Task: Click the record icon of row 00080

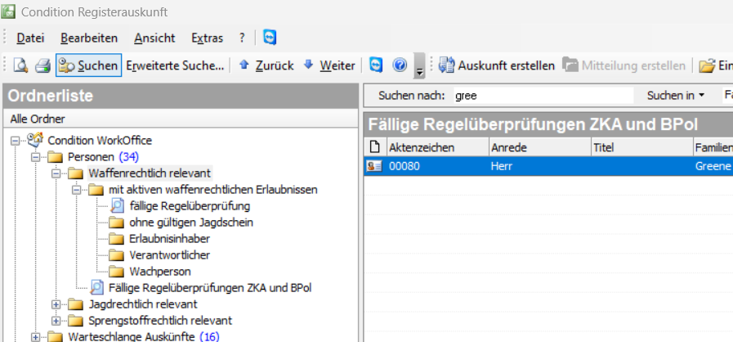Action: click(374, 165)
